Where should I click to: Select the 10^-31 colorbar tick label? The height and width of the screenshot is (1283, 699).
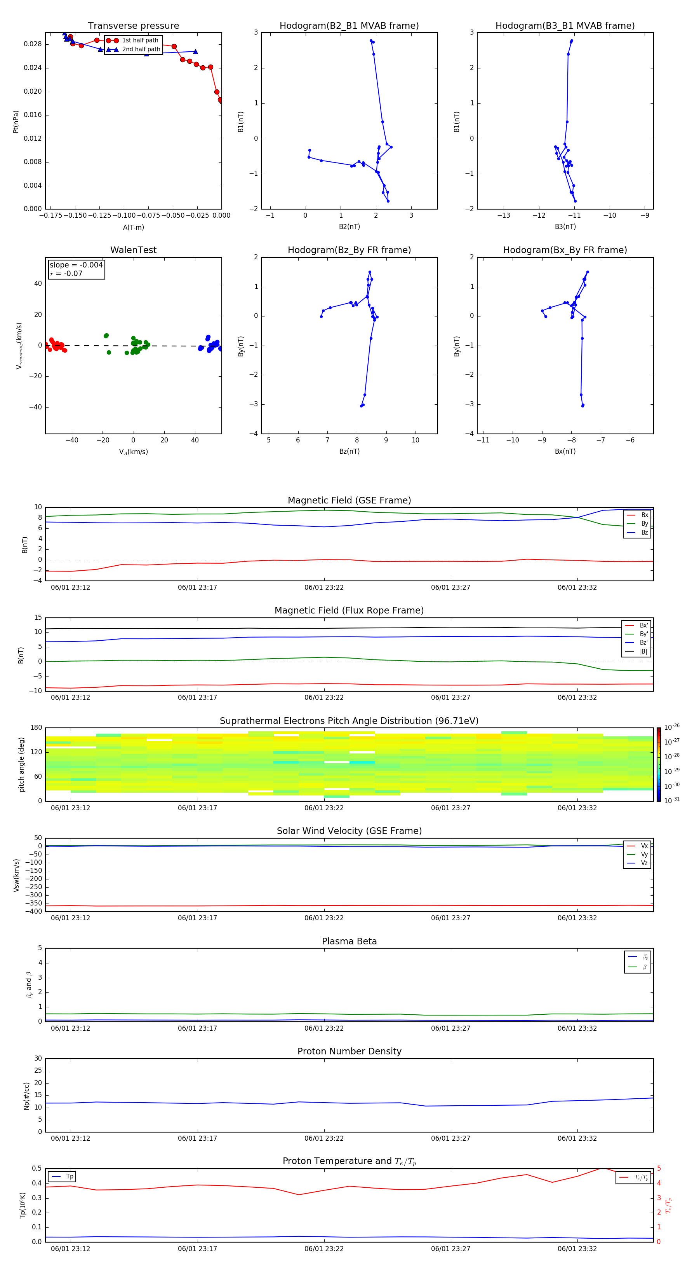pos(672,801)
